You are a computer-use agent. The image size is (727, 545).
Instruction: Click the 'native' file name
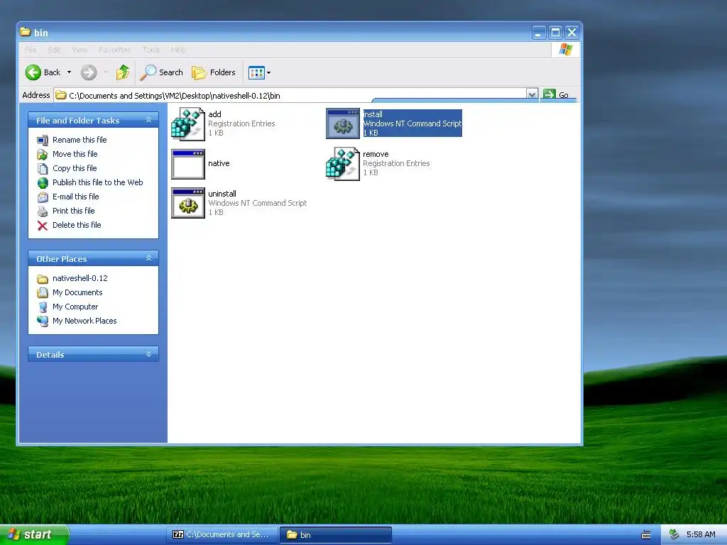tap(219, 163)
